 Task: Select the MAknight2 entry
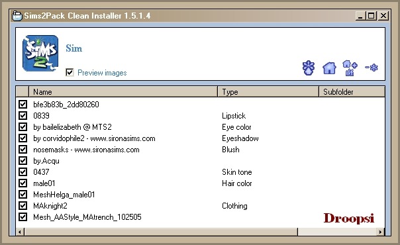pos(50,206)
